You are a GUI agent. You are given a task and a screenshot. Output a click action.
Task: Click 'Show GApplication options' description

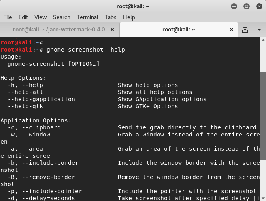(x=162, y=99)
